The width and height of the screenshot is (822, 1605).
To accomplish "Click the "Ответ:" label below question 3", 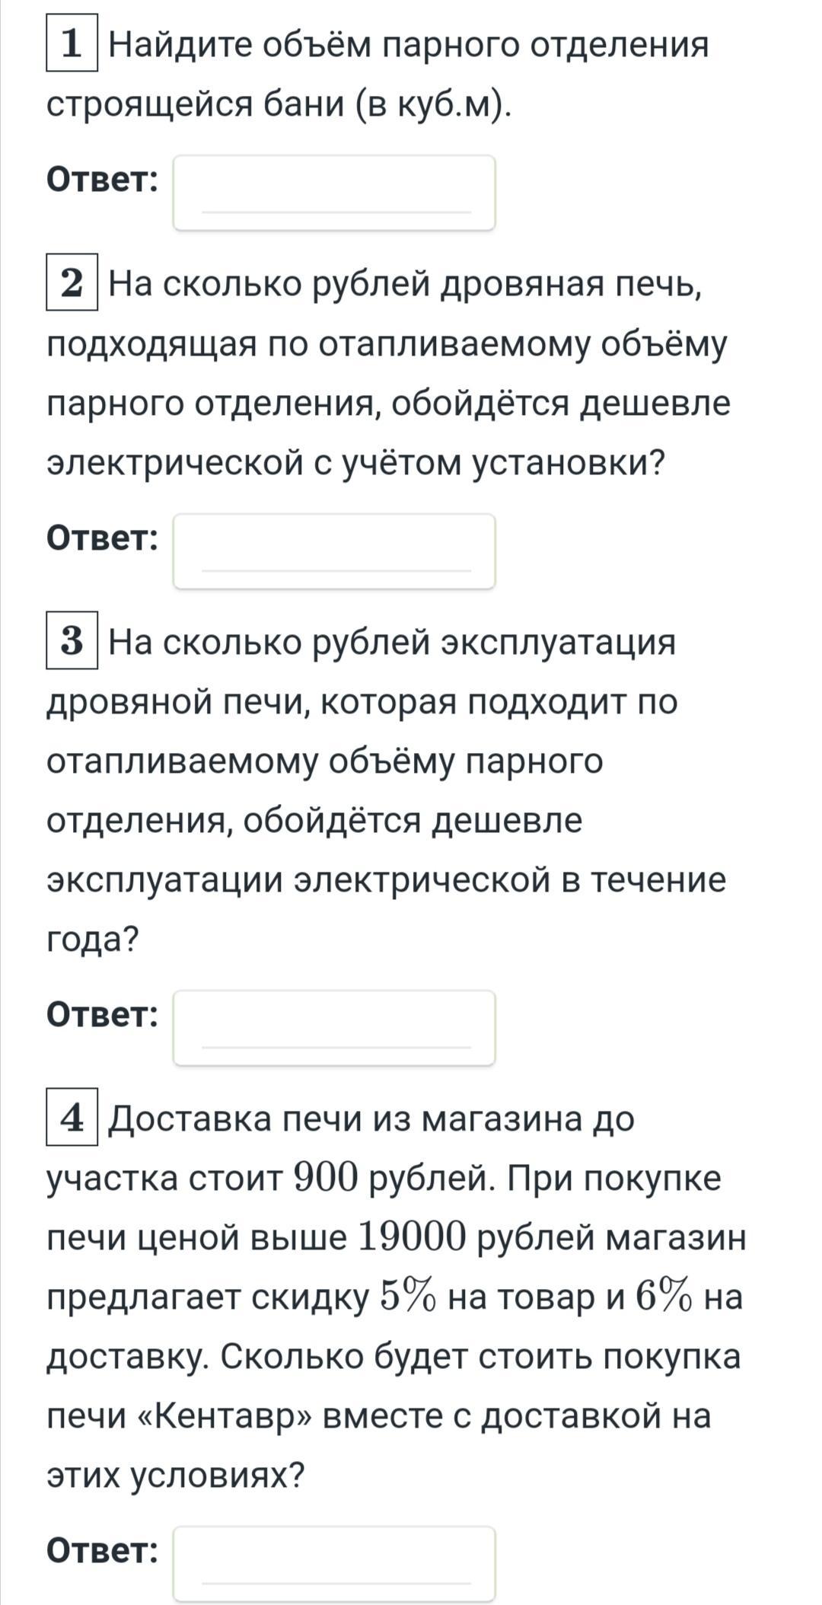I will (103, 1015).
